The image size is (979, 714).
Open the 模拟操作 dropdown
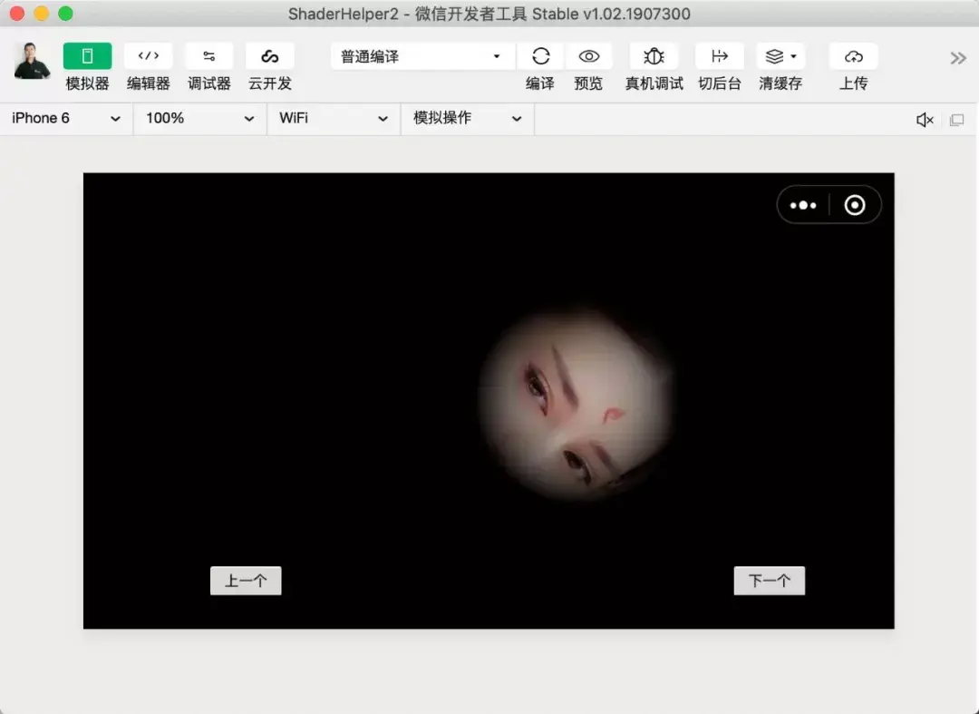tap(467, 119)
